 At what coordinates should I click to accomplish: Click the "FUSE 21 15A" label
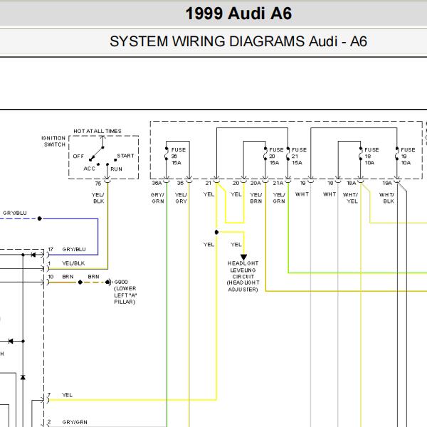[299, 157]
